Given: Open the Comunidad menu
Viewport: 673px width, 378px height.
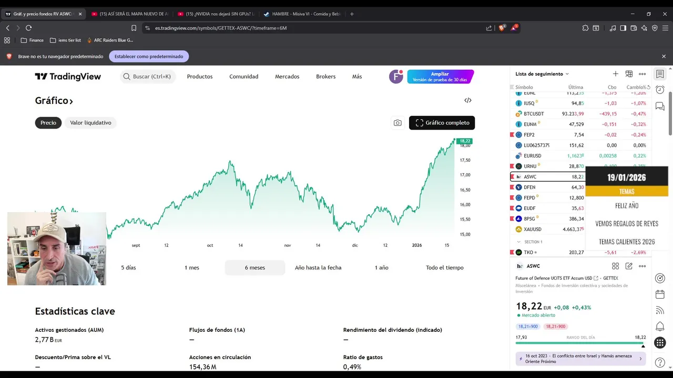Looking at the screenshot, I should 244,77.
